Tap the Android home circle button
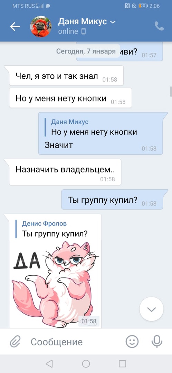The width and height of the screenshot is (172, 373). point(86,363)
